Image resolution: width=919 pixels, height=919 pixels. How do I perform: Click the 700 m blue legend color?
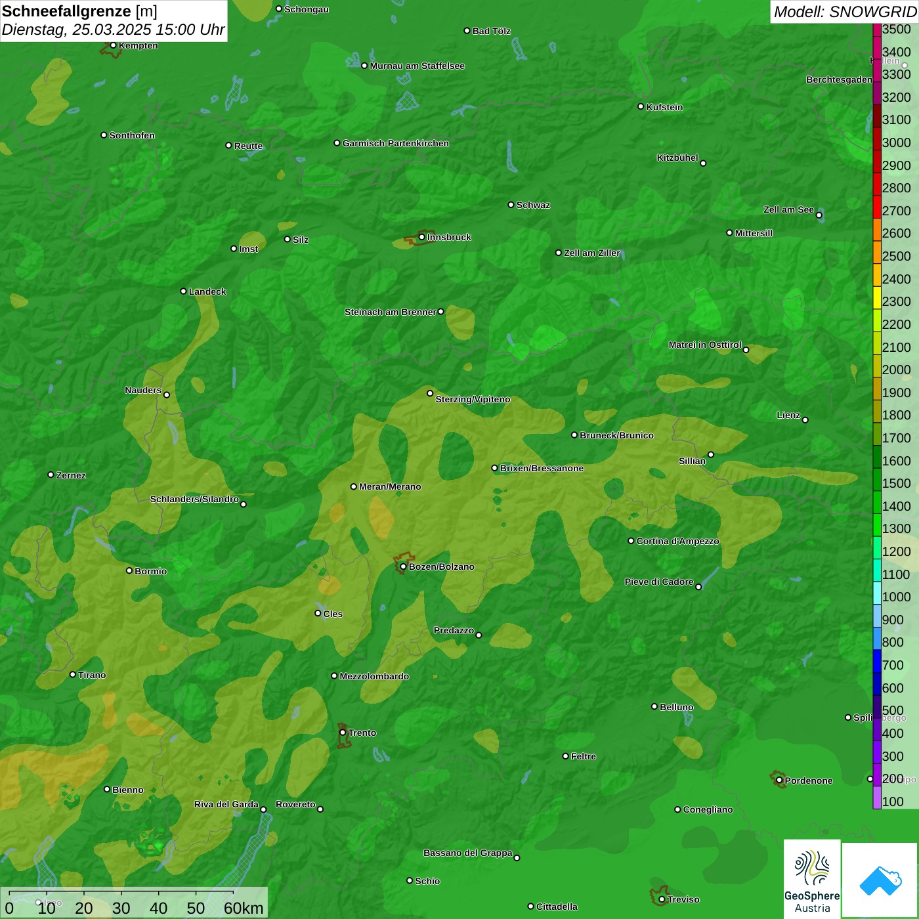[877, 662]
